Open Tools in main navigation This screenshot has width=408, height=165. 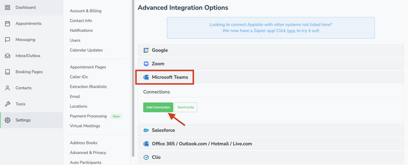point(31,104)
